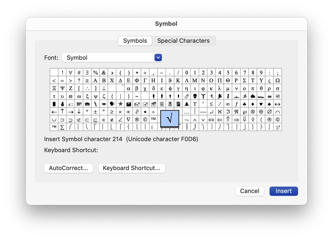Pick the capital Omega symbol

[277, 81]
